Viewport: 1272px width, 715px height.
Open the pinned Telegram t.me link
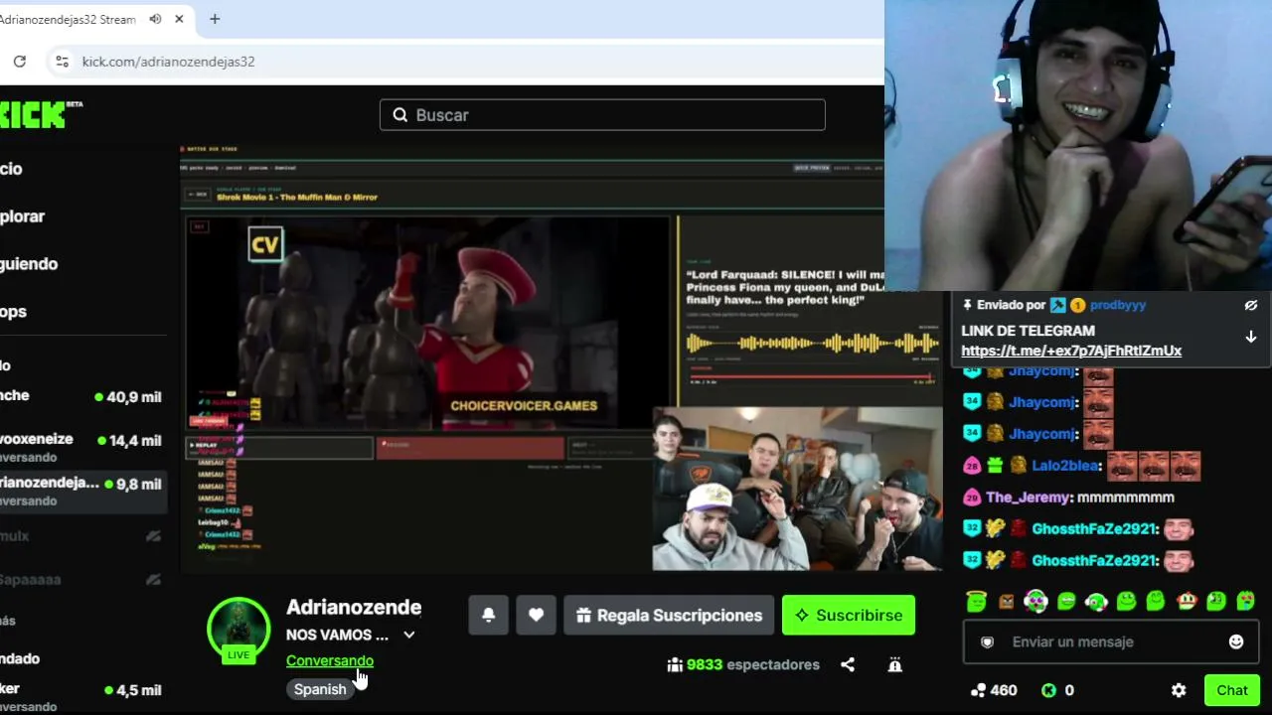point(1071,351)
